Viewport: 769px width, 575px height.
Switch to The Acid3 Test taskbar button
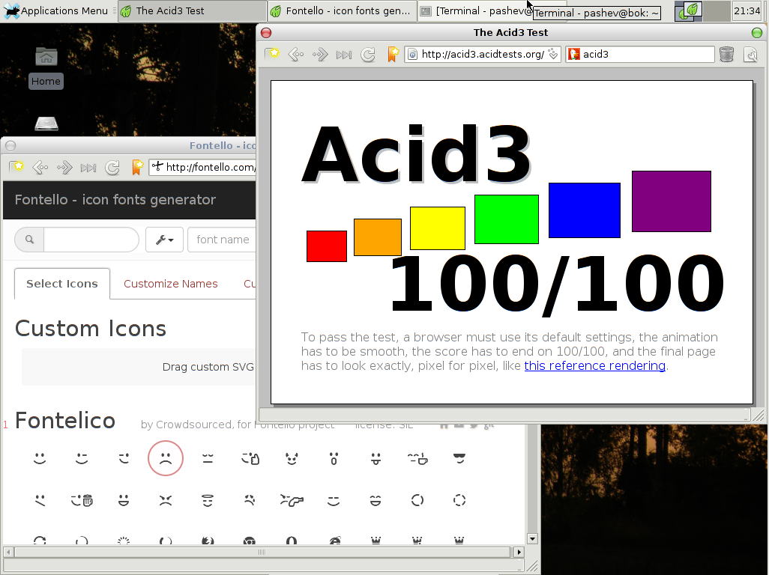[192, 10]
